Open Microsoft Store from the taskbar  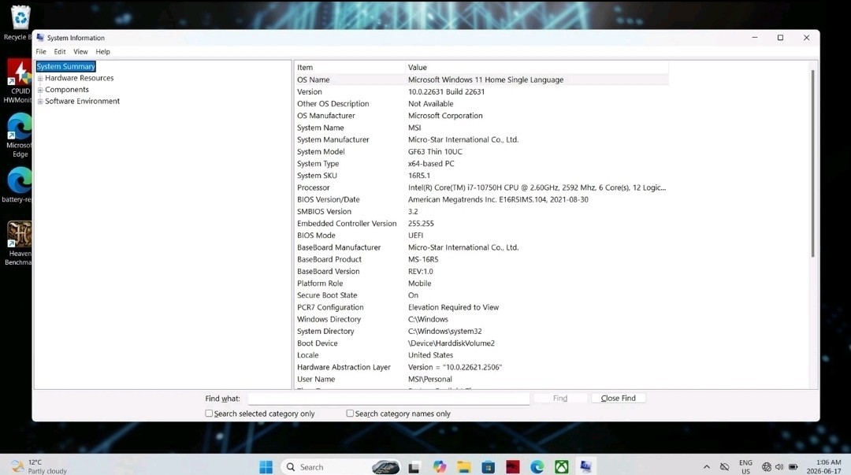click(488, 466)
